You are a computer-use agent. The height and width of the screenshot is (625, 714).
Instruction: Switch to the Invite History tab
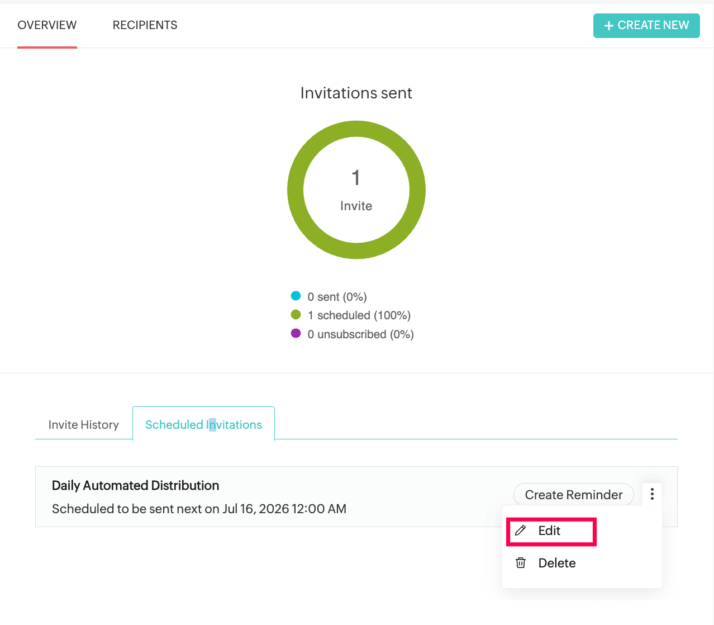point(84,425)
